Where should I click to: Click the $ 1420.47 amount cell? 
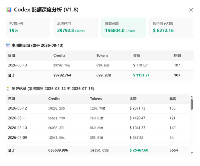tap(137, 118)
